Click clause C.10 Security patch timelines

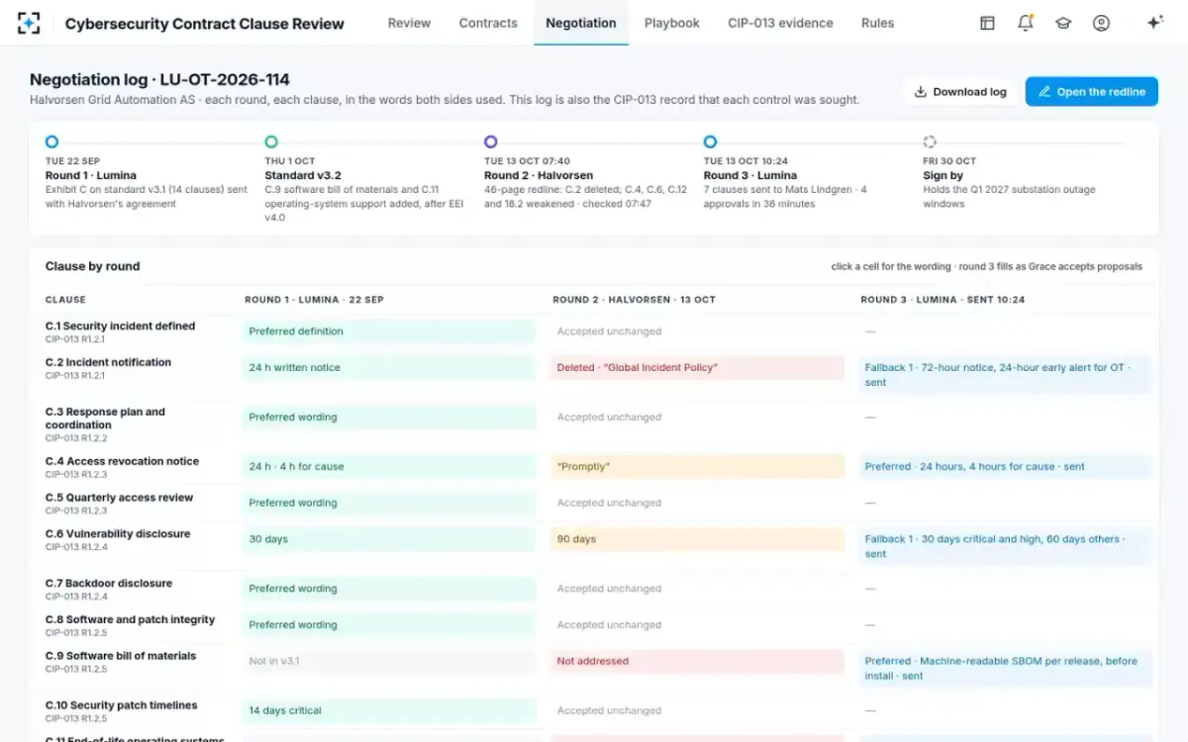tap(121, 705)
